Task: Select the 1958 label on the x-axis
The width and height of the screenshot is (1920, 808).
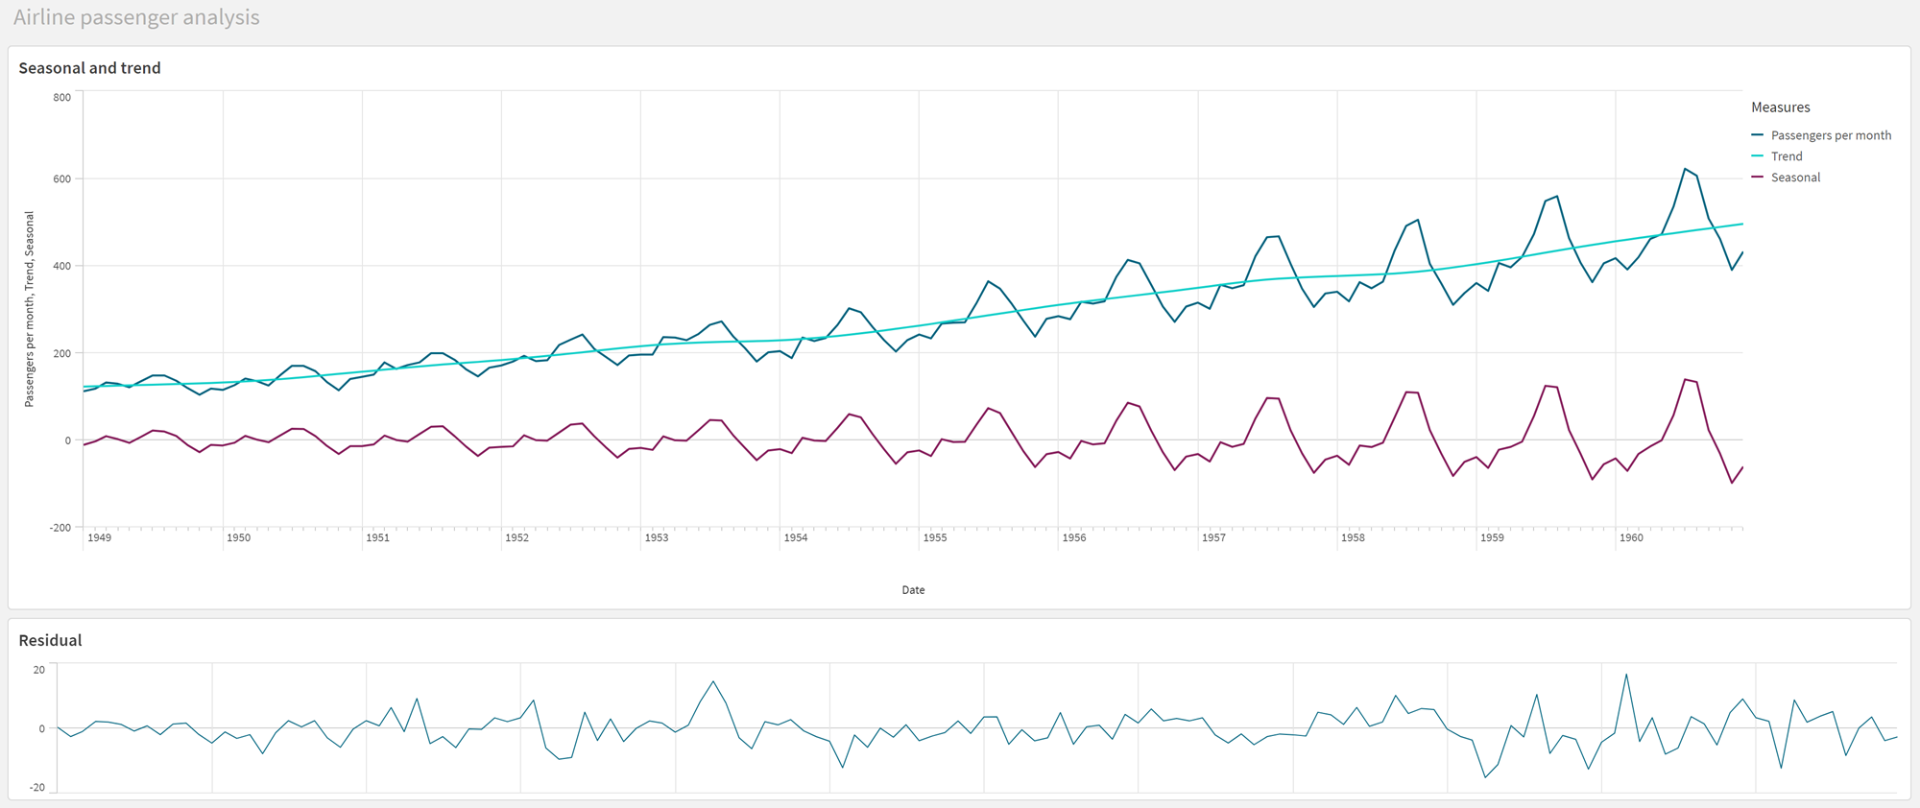Action: coord(1353,537)
